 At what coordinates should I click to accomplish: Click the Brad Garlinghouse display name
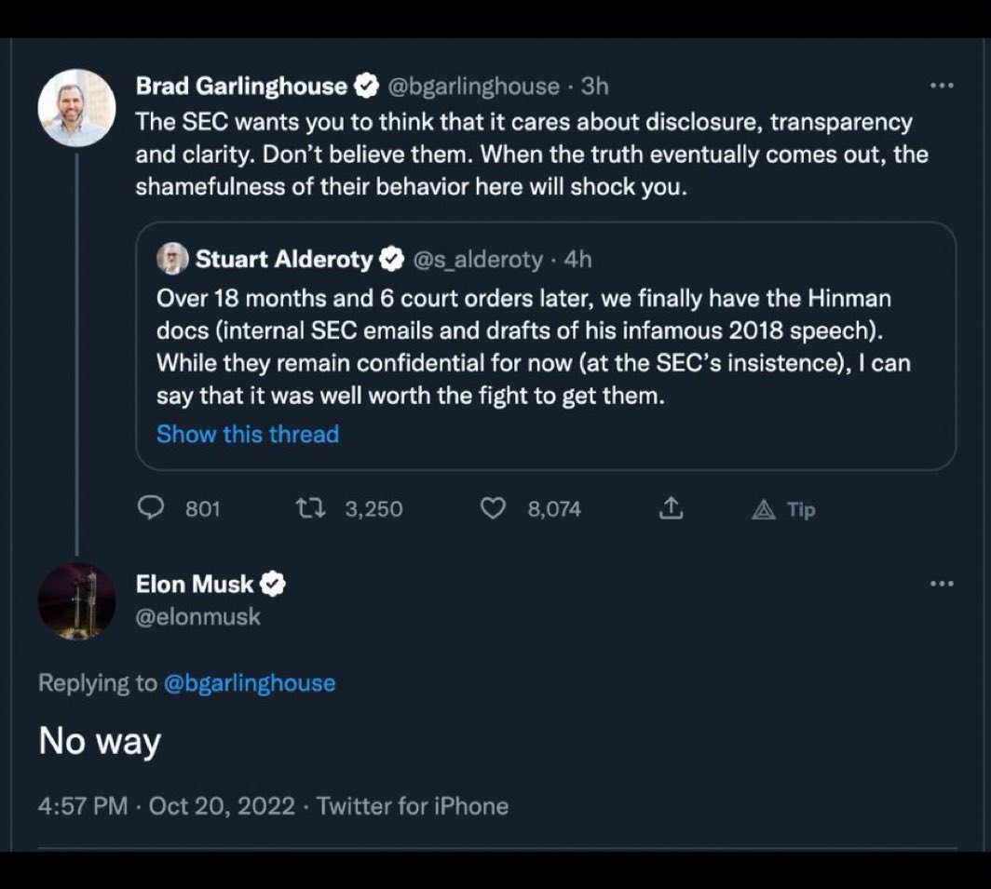(240, 87)
